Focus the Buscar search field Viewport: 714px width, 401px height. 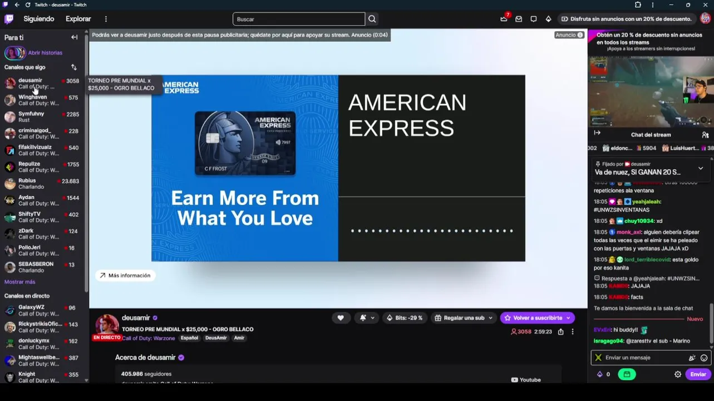(299, 19)
